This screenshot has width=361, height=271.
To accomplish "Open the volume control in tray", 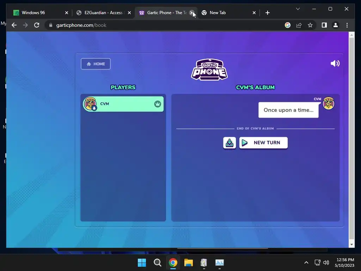I will [326, 263].
